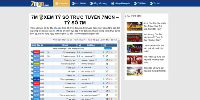Uncheck the Nữ Scotland(U17) match checkbox

[x=32, y=64]
